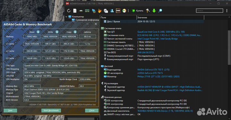This screenshot has height=120, width=231.
Task: Click Save in benchmark window
Action: (10, 110)
